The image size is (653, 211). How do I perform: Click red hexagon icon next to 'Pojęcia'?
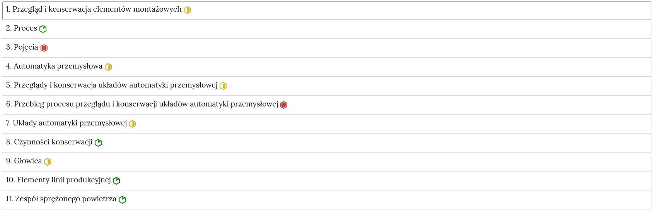(x=44, y=48)
